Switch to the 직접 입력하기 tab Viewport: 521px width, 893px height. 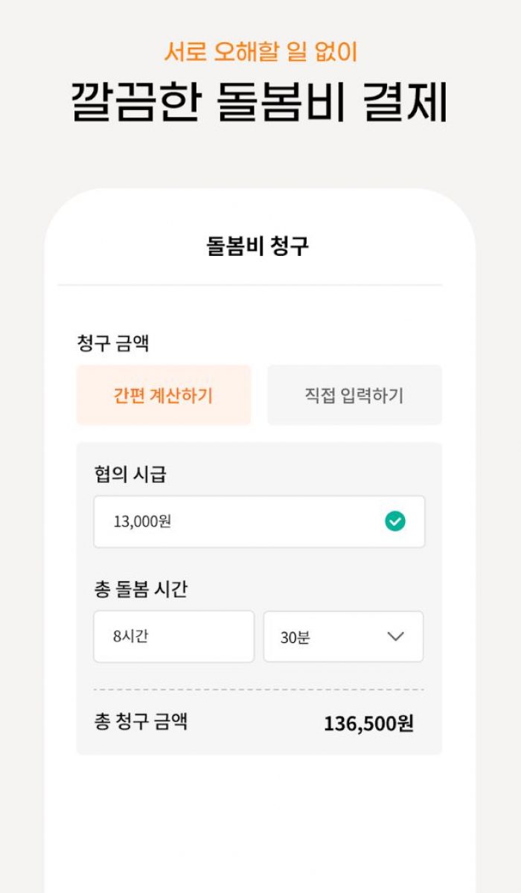pos(354,395)
